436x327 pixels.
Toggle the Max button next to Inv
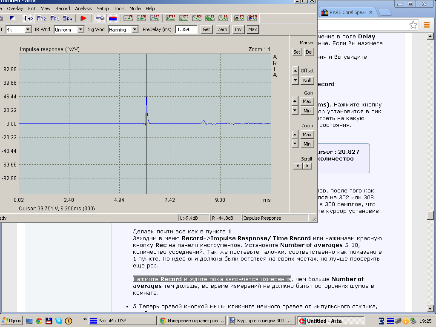(x=252, y=29)
